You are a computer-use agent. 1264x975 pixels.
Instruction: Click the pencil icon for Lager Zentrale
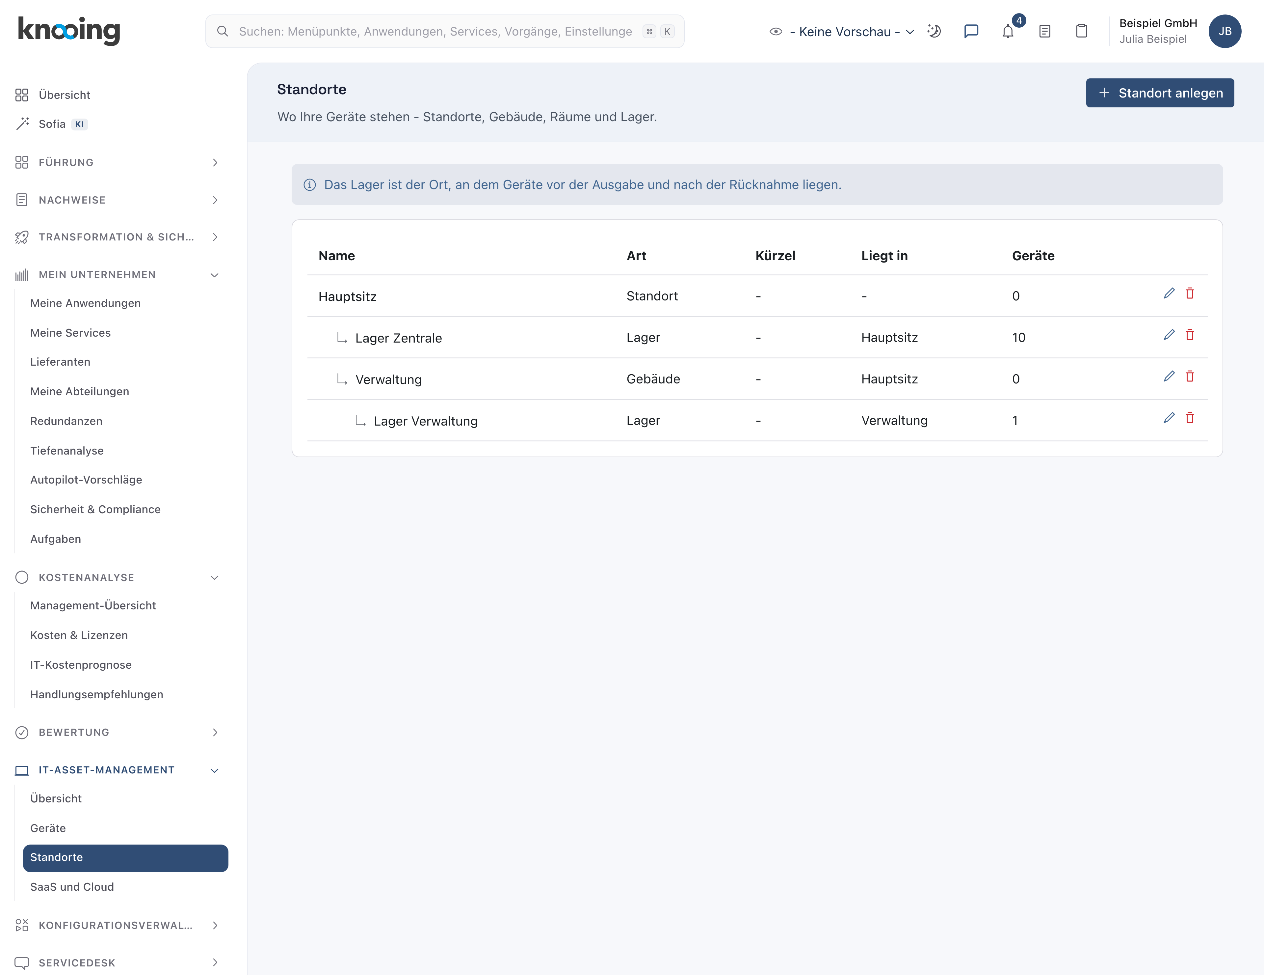pos(1169,335)
